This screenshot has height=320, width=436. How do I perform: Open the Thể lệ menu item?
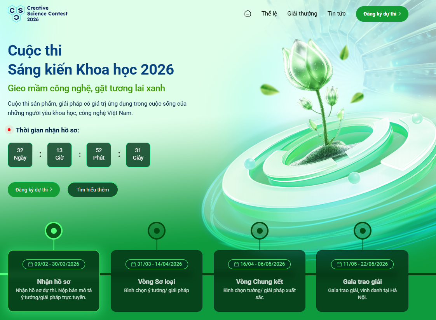point(269,14)
